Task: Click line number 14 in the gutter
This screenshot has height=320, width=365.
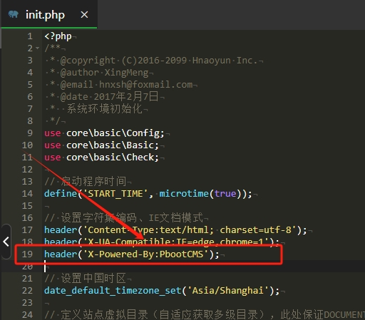Action: [27, 194]
